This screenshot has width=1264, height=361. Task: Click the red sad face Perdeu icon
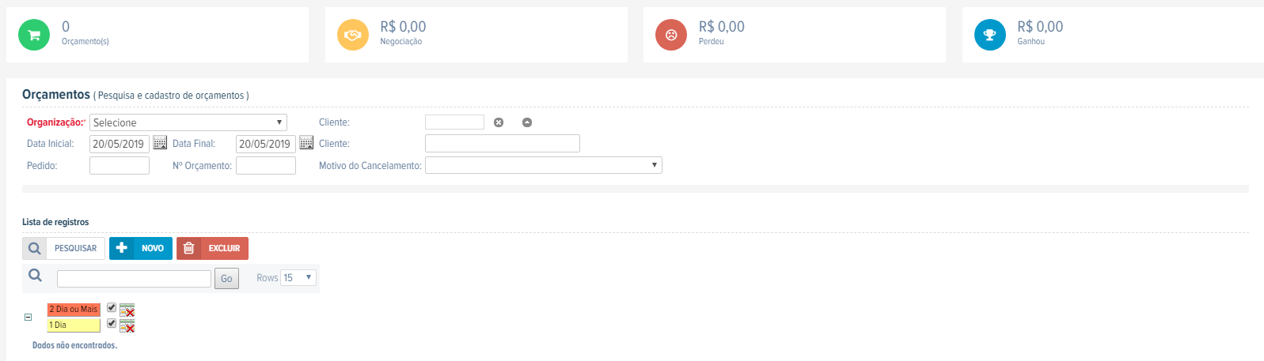pos(671,35)
